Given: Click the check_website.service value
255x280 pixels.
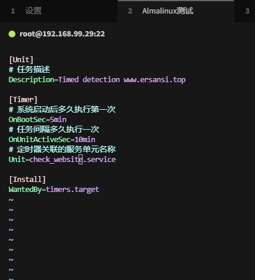Looking at the screenshot, I should click(x=73, y=160).
